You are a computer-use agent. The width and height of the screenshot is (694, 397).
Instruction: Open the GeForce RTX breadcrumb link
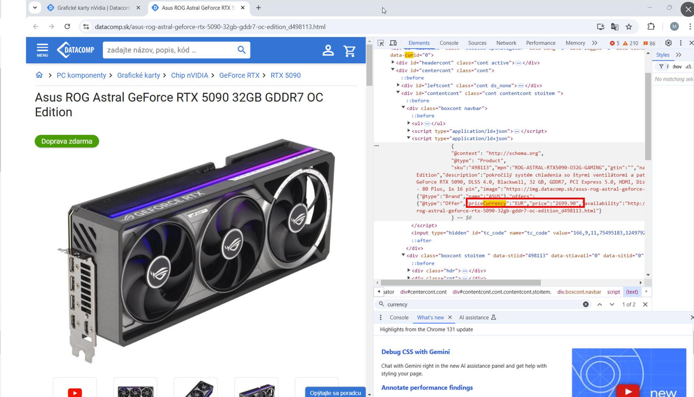[x=240, y=75]
